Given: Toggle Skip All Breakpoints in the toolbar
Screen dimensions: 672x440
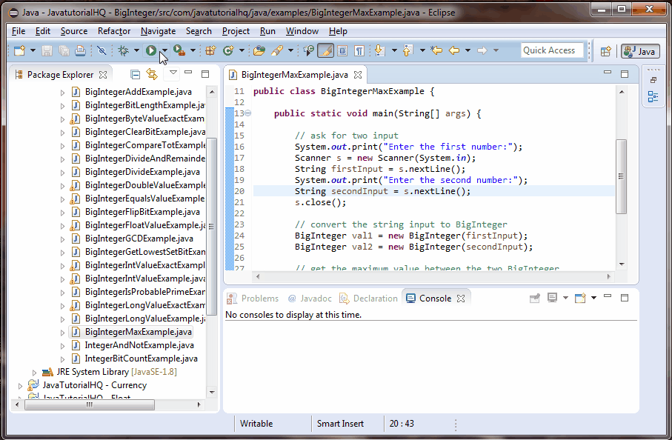Looking at the screenshot, I should 103,50.
